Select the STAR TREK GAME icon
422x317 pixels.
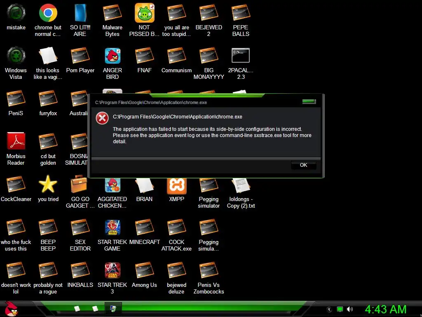112,234
